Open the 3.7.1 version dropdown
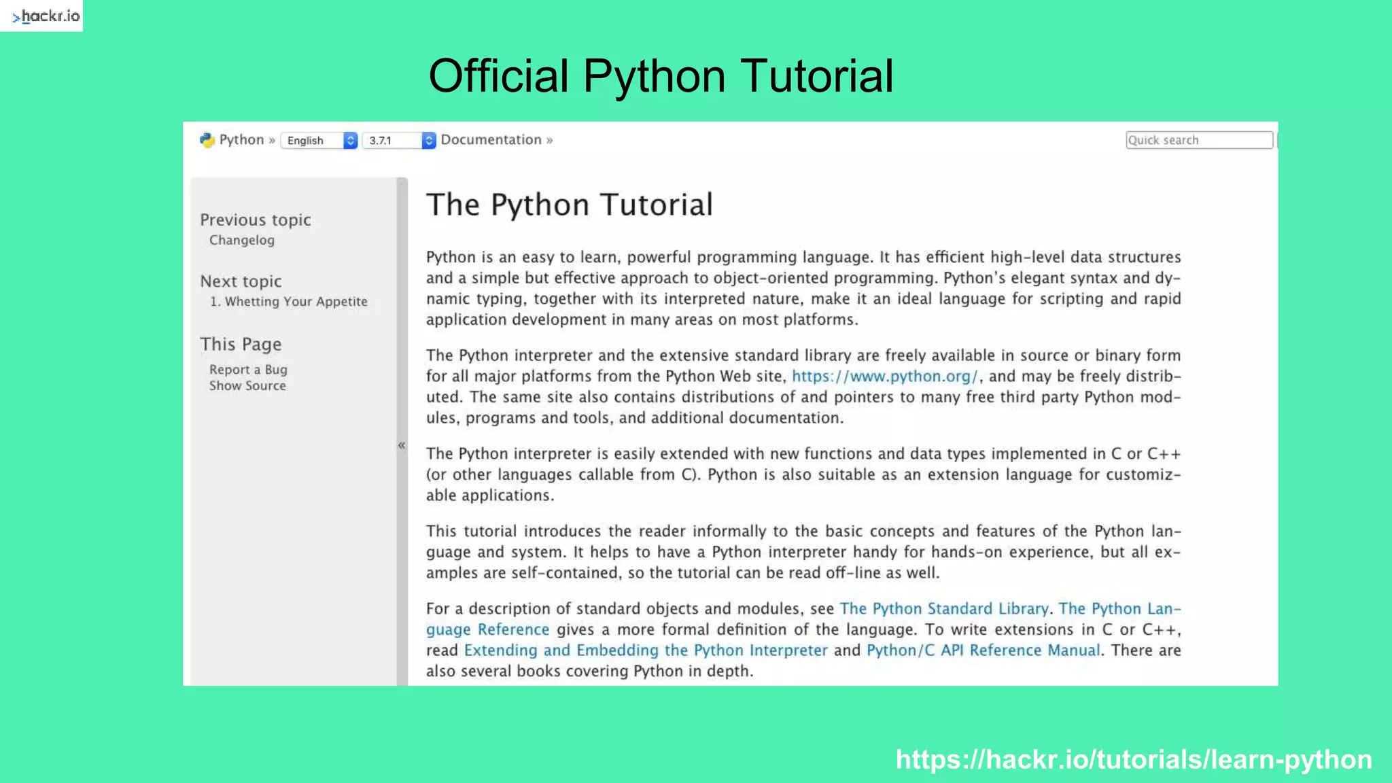The image size is (1392, 783). [x=399, y=140]
